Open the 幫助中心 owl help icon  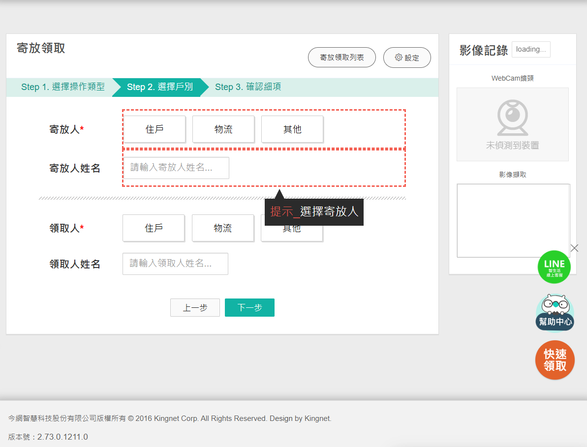point(555,313)
